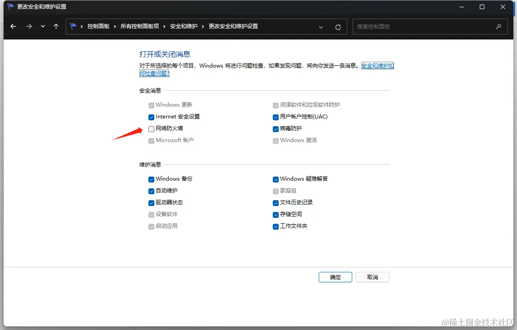
Task: Click the flag icon in address bar
Action: click(73, 26)
